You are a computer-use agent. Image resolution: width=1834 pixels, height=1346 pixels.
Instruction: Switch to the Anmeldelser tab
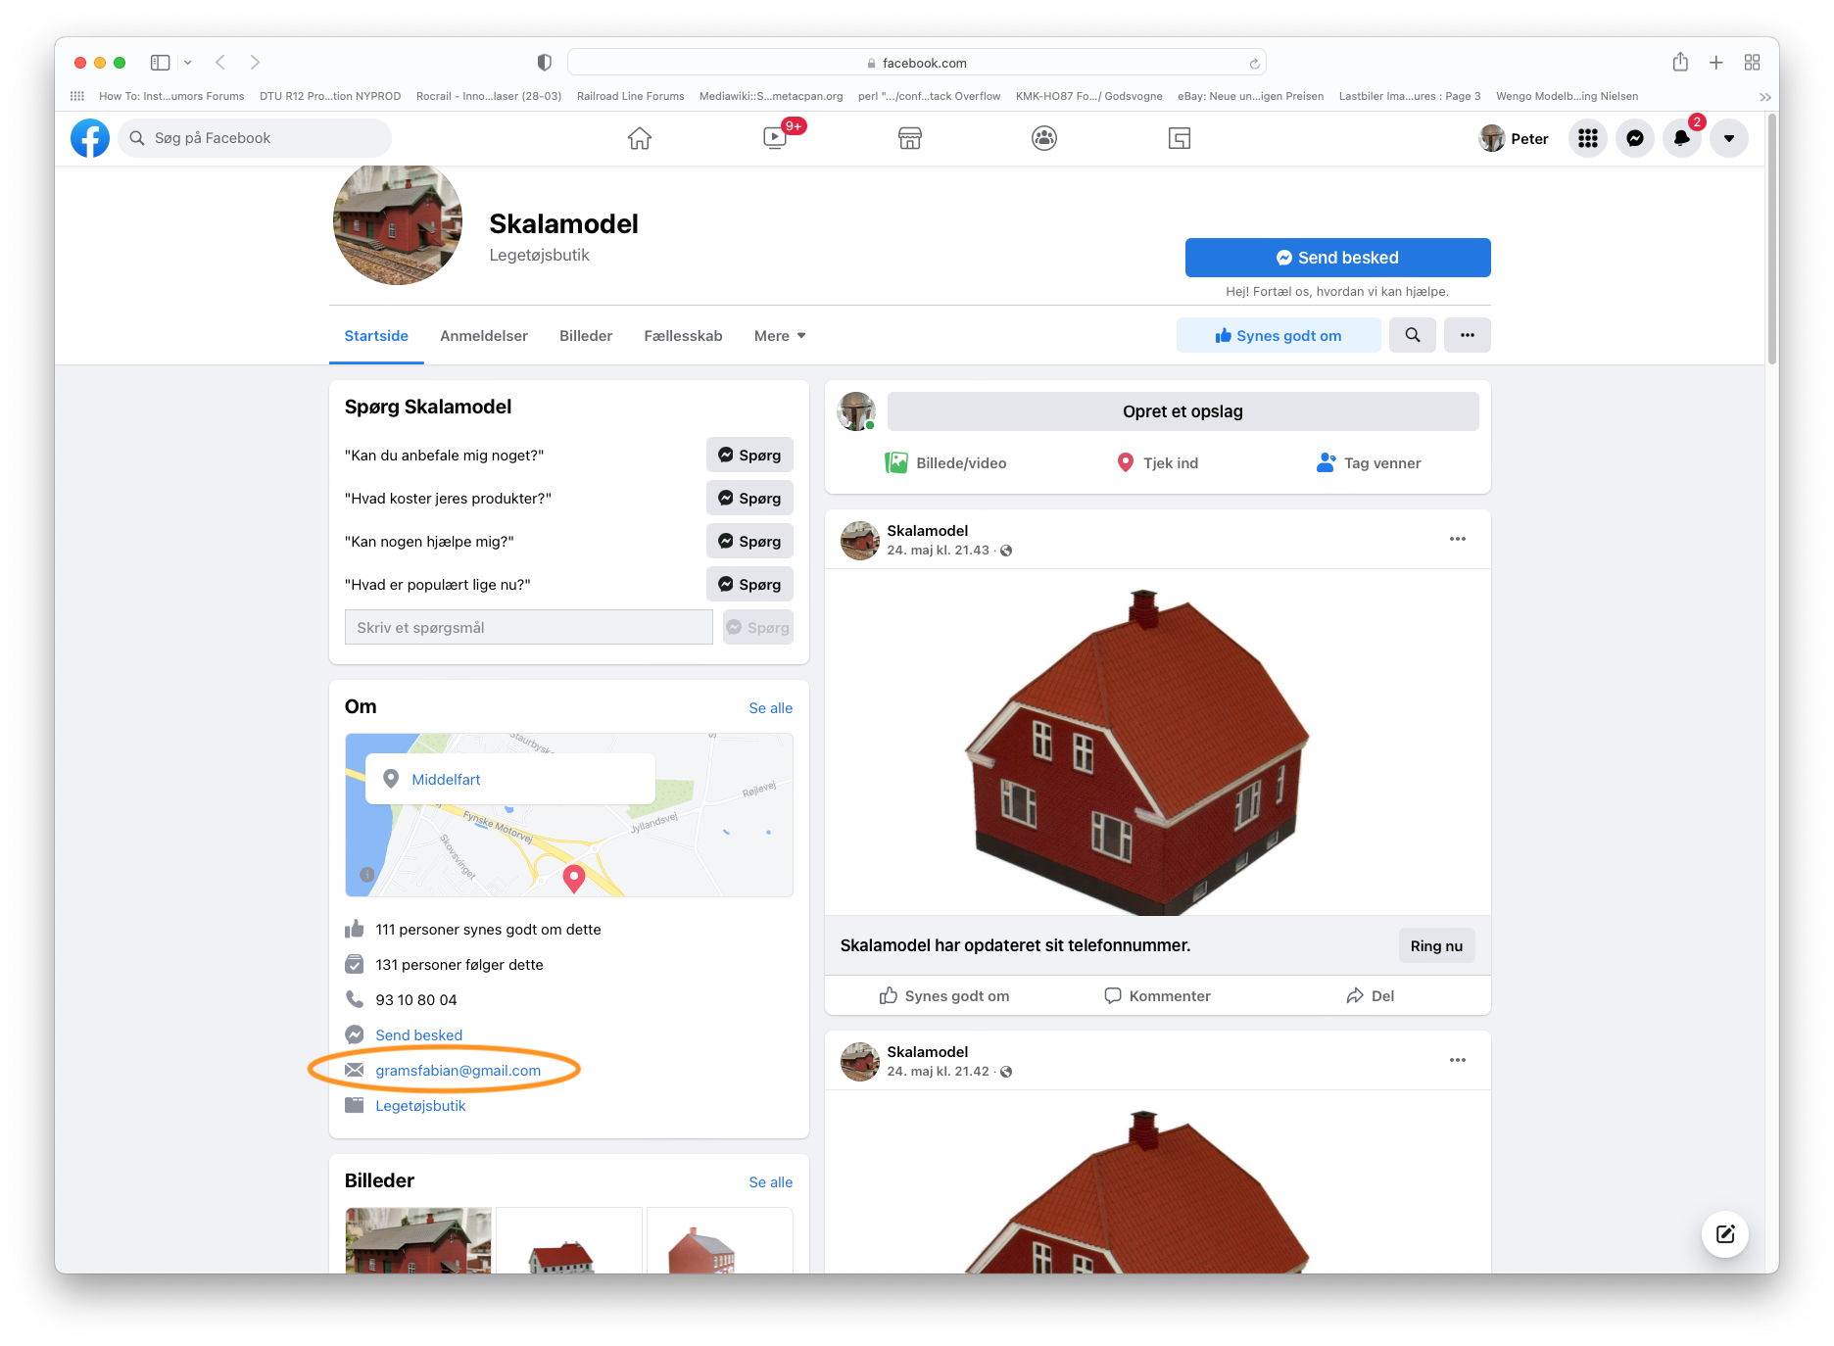[484, 335]
